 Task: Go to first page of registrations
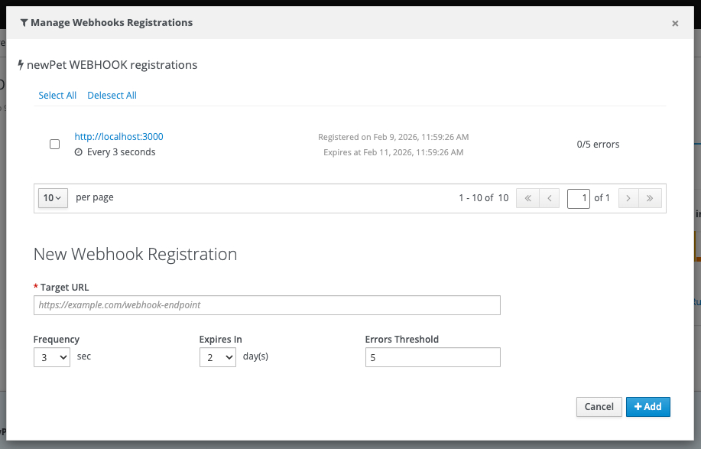[x=527, y=198]
